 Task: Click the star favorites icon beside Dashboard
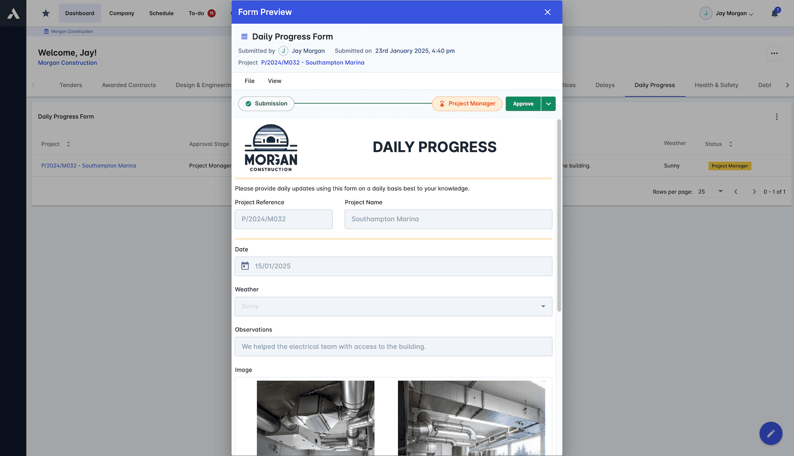point(45,13)
